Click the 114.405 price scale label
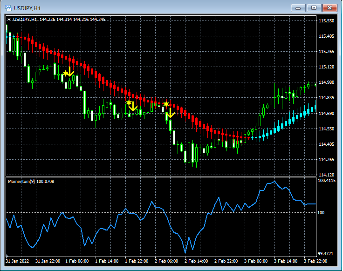Viewport: 343px width, 271px height. point(326,144)
